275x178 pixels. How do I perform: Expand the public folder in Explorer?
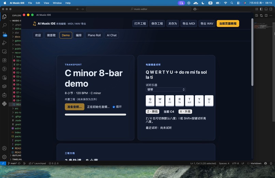pyautogui.click(x=17, y=49)
